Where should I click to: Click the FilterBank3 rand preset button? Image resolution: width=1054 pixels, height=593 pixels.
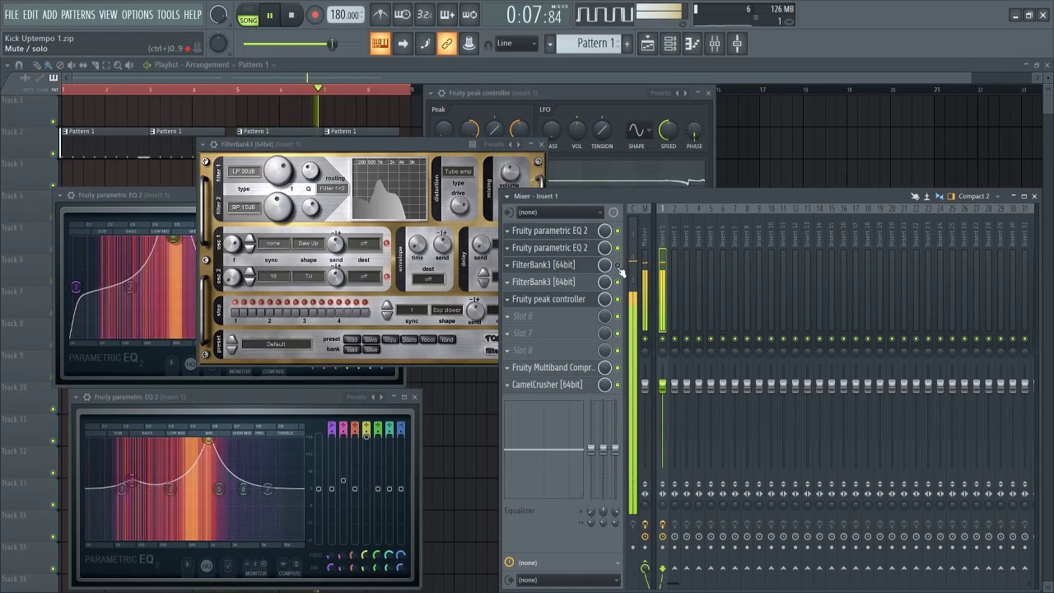pyautogui.click(x=447, y=339)
